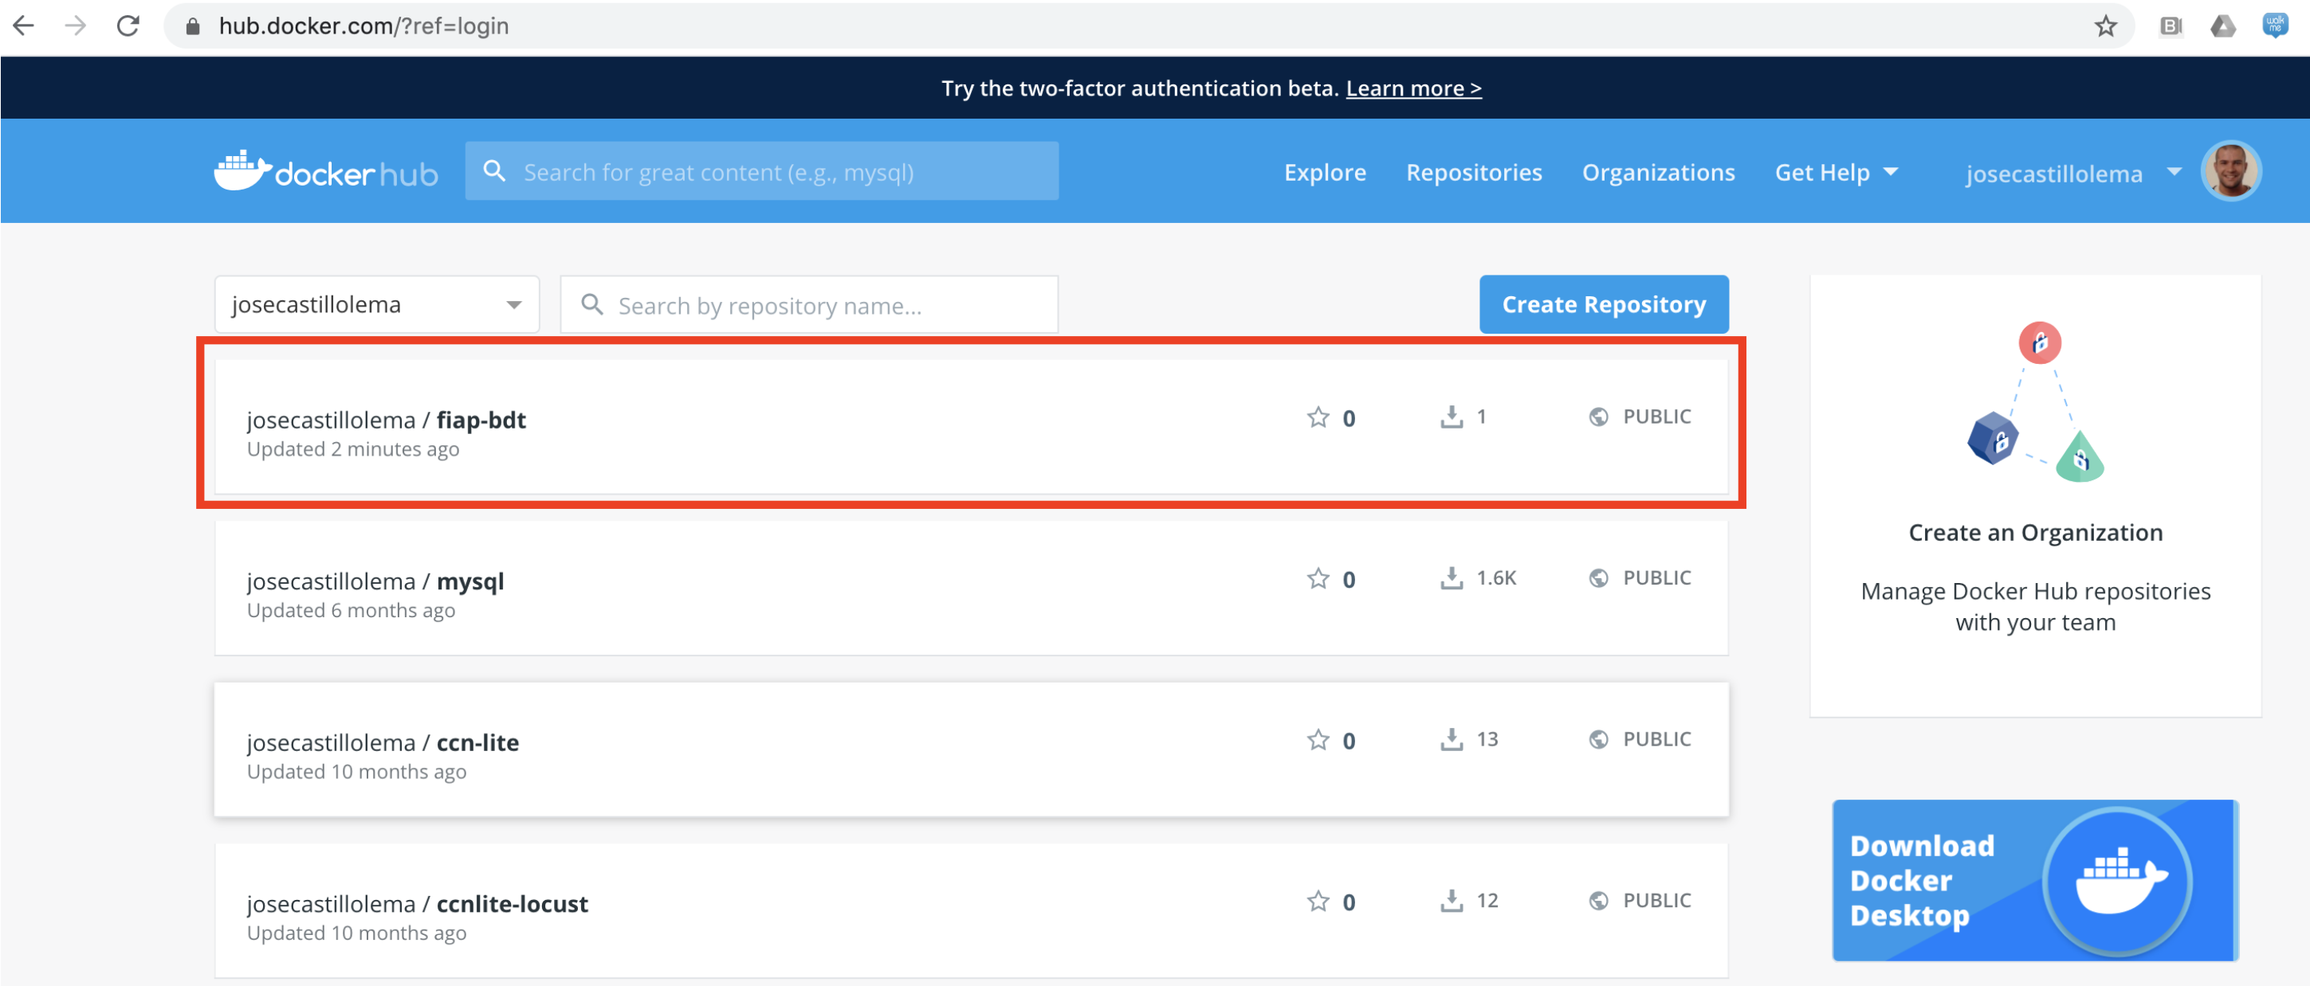
Task: Star the ccnlite-locust repository
Action: (x=1318, y=901)
